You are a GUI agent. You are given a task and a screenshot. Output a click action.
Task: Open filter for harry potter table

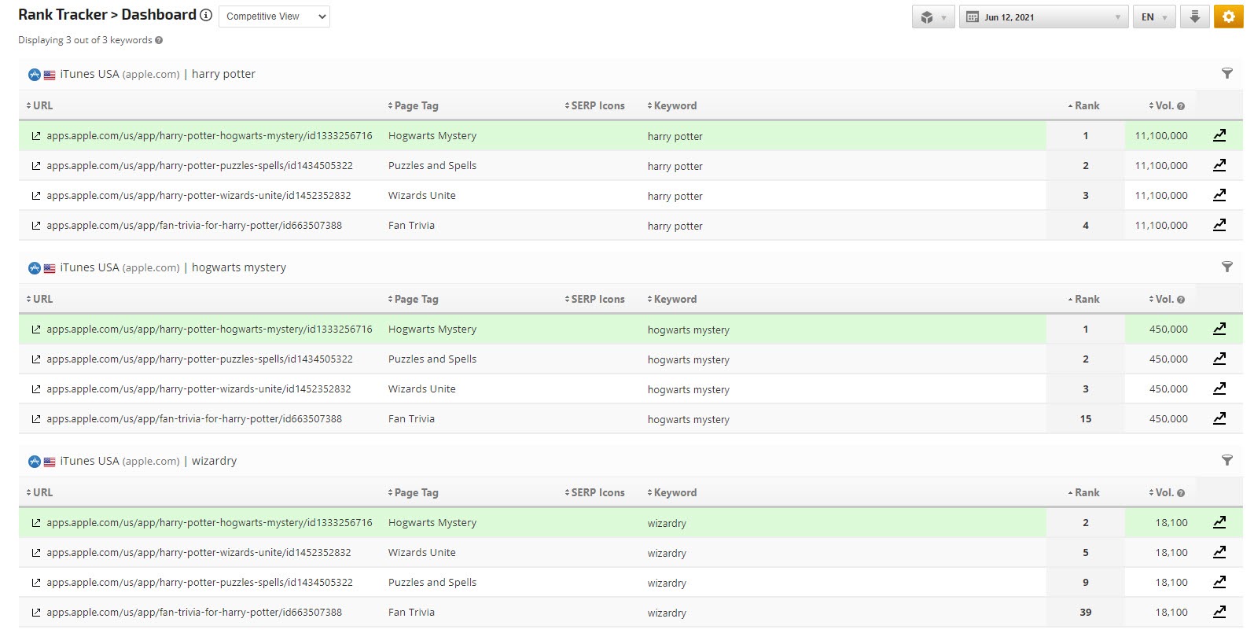point(1226,73)
